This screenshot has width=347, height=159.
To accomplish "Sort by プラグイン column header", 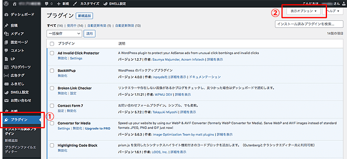I will 66,44.
